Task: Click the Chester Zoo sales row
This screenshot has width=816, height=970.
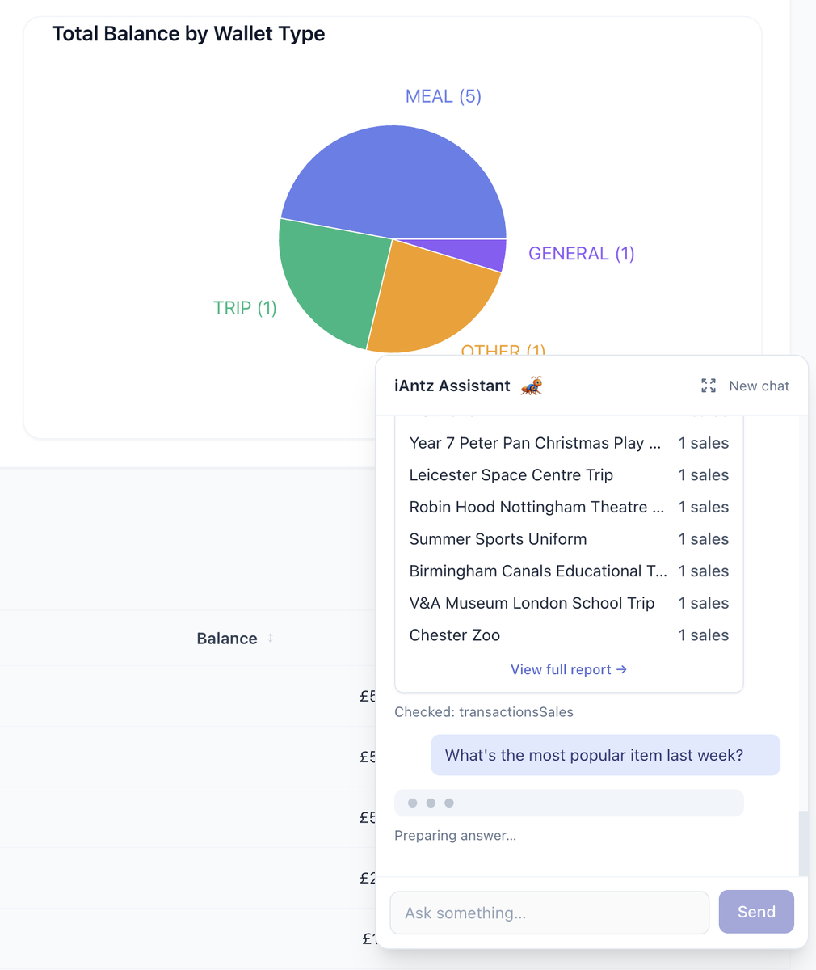Action: 569,635
